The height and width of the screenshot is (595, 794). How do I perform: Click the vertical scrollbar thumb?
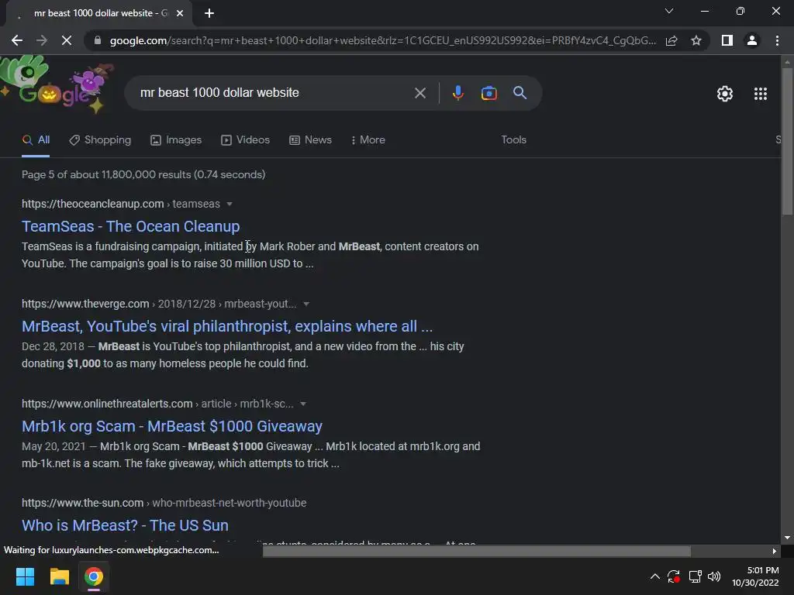click(x=787, y=142)
